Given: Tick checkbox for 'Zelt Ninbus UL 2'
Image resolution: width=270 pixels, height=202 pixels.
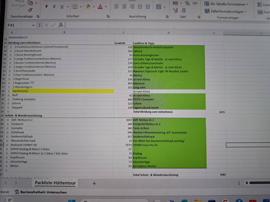Looking at the screenshot, I should pyautogui.click(x=8, y=120).
